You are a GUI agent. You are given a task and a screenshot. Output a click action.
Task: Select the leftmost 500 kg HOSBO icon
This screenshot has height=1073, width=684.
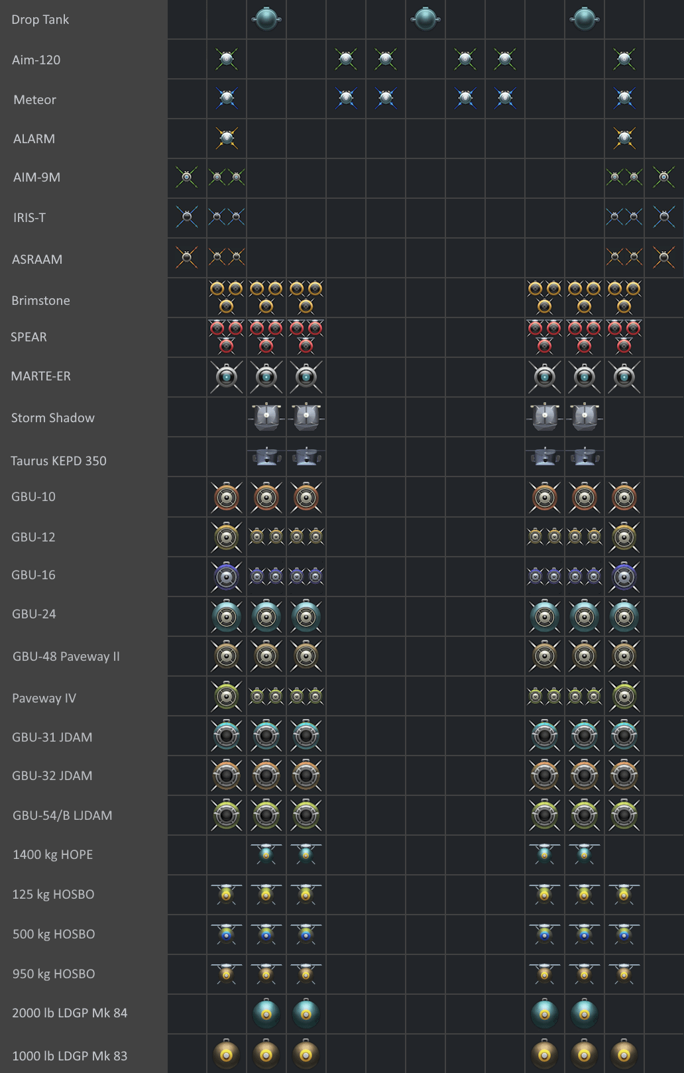click(227, 934)
